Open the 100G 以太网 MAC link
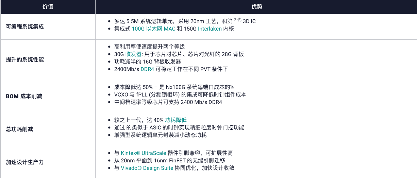Screen dimensions: 417x178 154,29
